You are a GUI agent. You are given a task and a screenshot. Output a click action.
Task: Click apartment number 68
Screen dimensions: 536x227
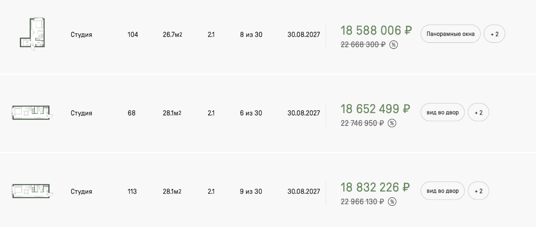point(131,113)
